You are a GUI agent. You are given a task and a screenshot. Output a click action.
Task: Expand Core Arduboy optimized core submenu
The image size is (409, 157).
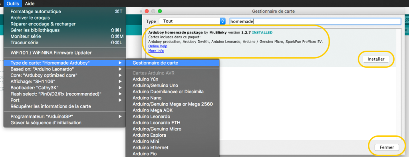coord(64,75)
